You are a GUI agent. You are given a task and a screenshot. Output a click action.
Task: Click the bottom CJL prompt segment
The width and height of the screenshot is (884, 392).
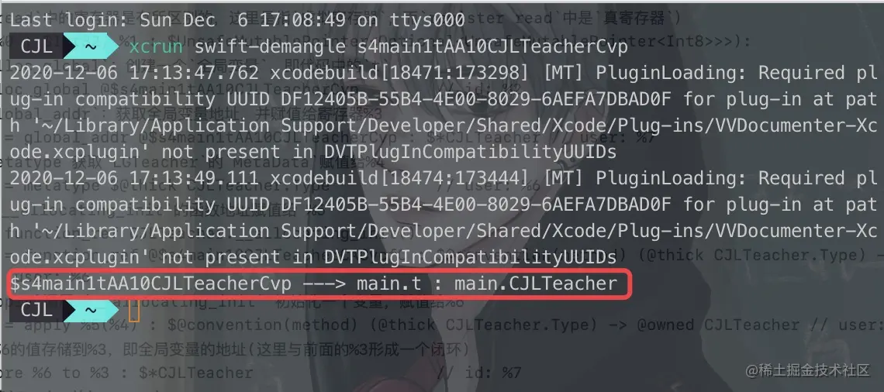click(36, 310)
